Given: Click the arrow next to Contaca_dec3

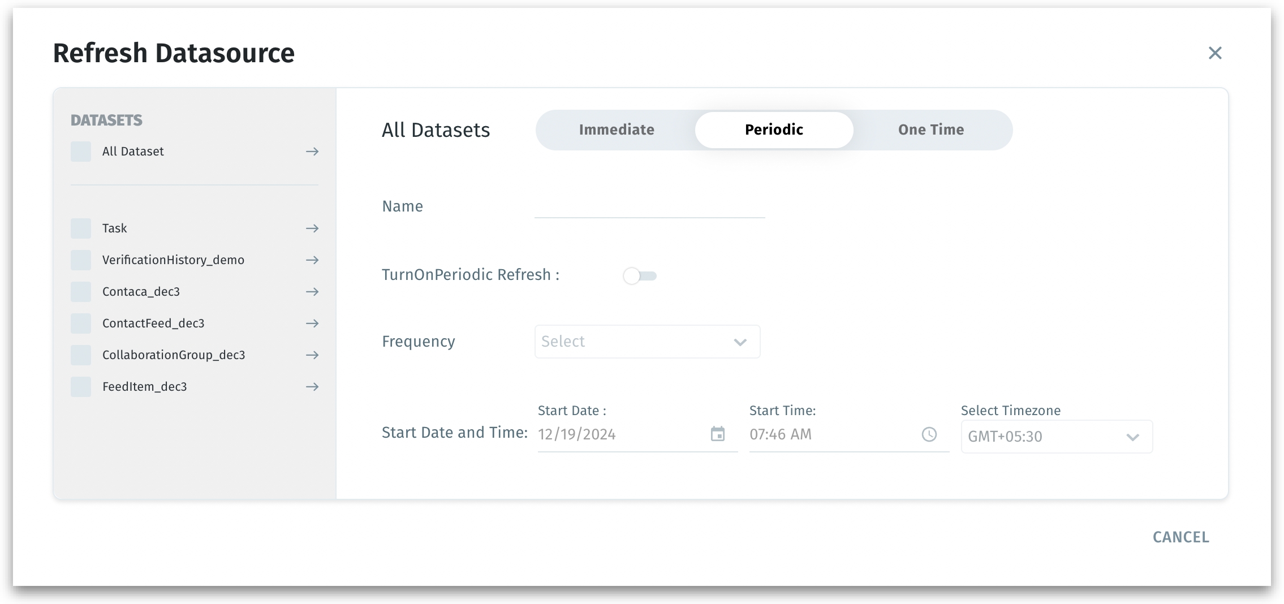Looking at the screenshot, I should (x=312, y=292).
